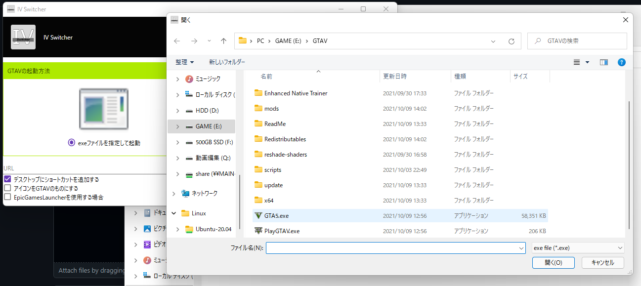This screenshot has width=641, height=286.
Task: Click the view layout icon
Action: [x=576, y=62]
